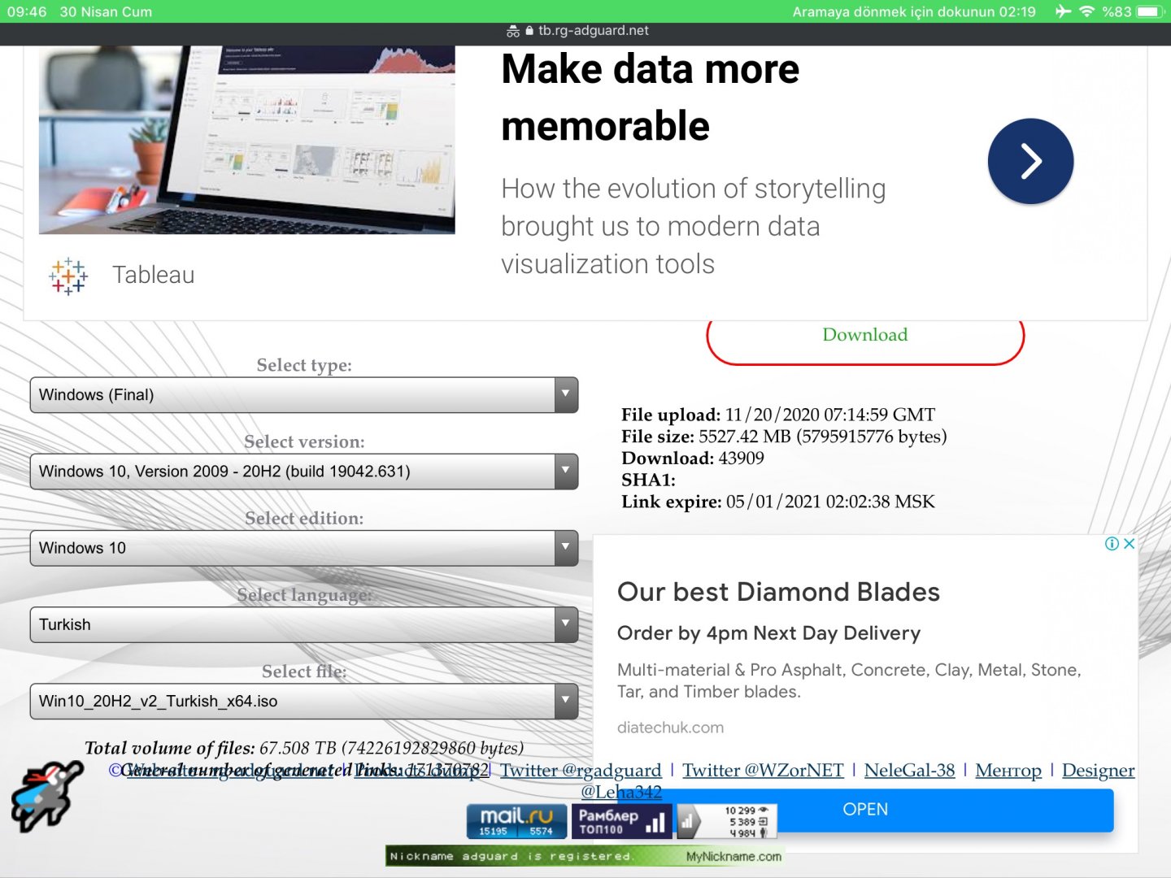Tap the blue arrow button in Tableau ad
Screen dimensions: 1171x878
coord(1030,161)
